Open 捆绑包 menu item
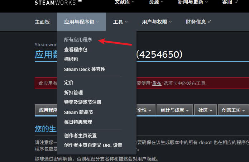This screenshot has width=249, height=162. 71,59
